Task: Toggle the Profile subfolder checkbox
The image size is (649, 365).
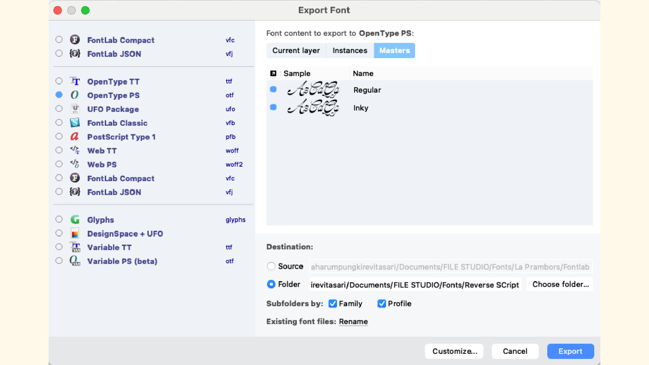Action: [382, 303]
